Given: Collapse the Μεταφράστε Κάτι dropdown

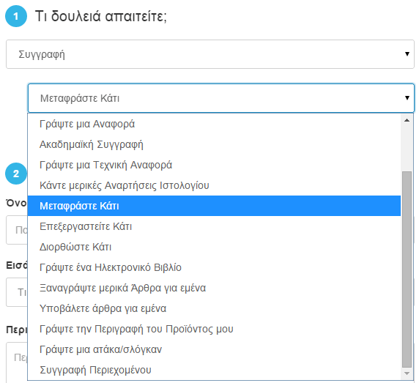Looking at the screenshot, I should [221, 98].
